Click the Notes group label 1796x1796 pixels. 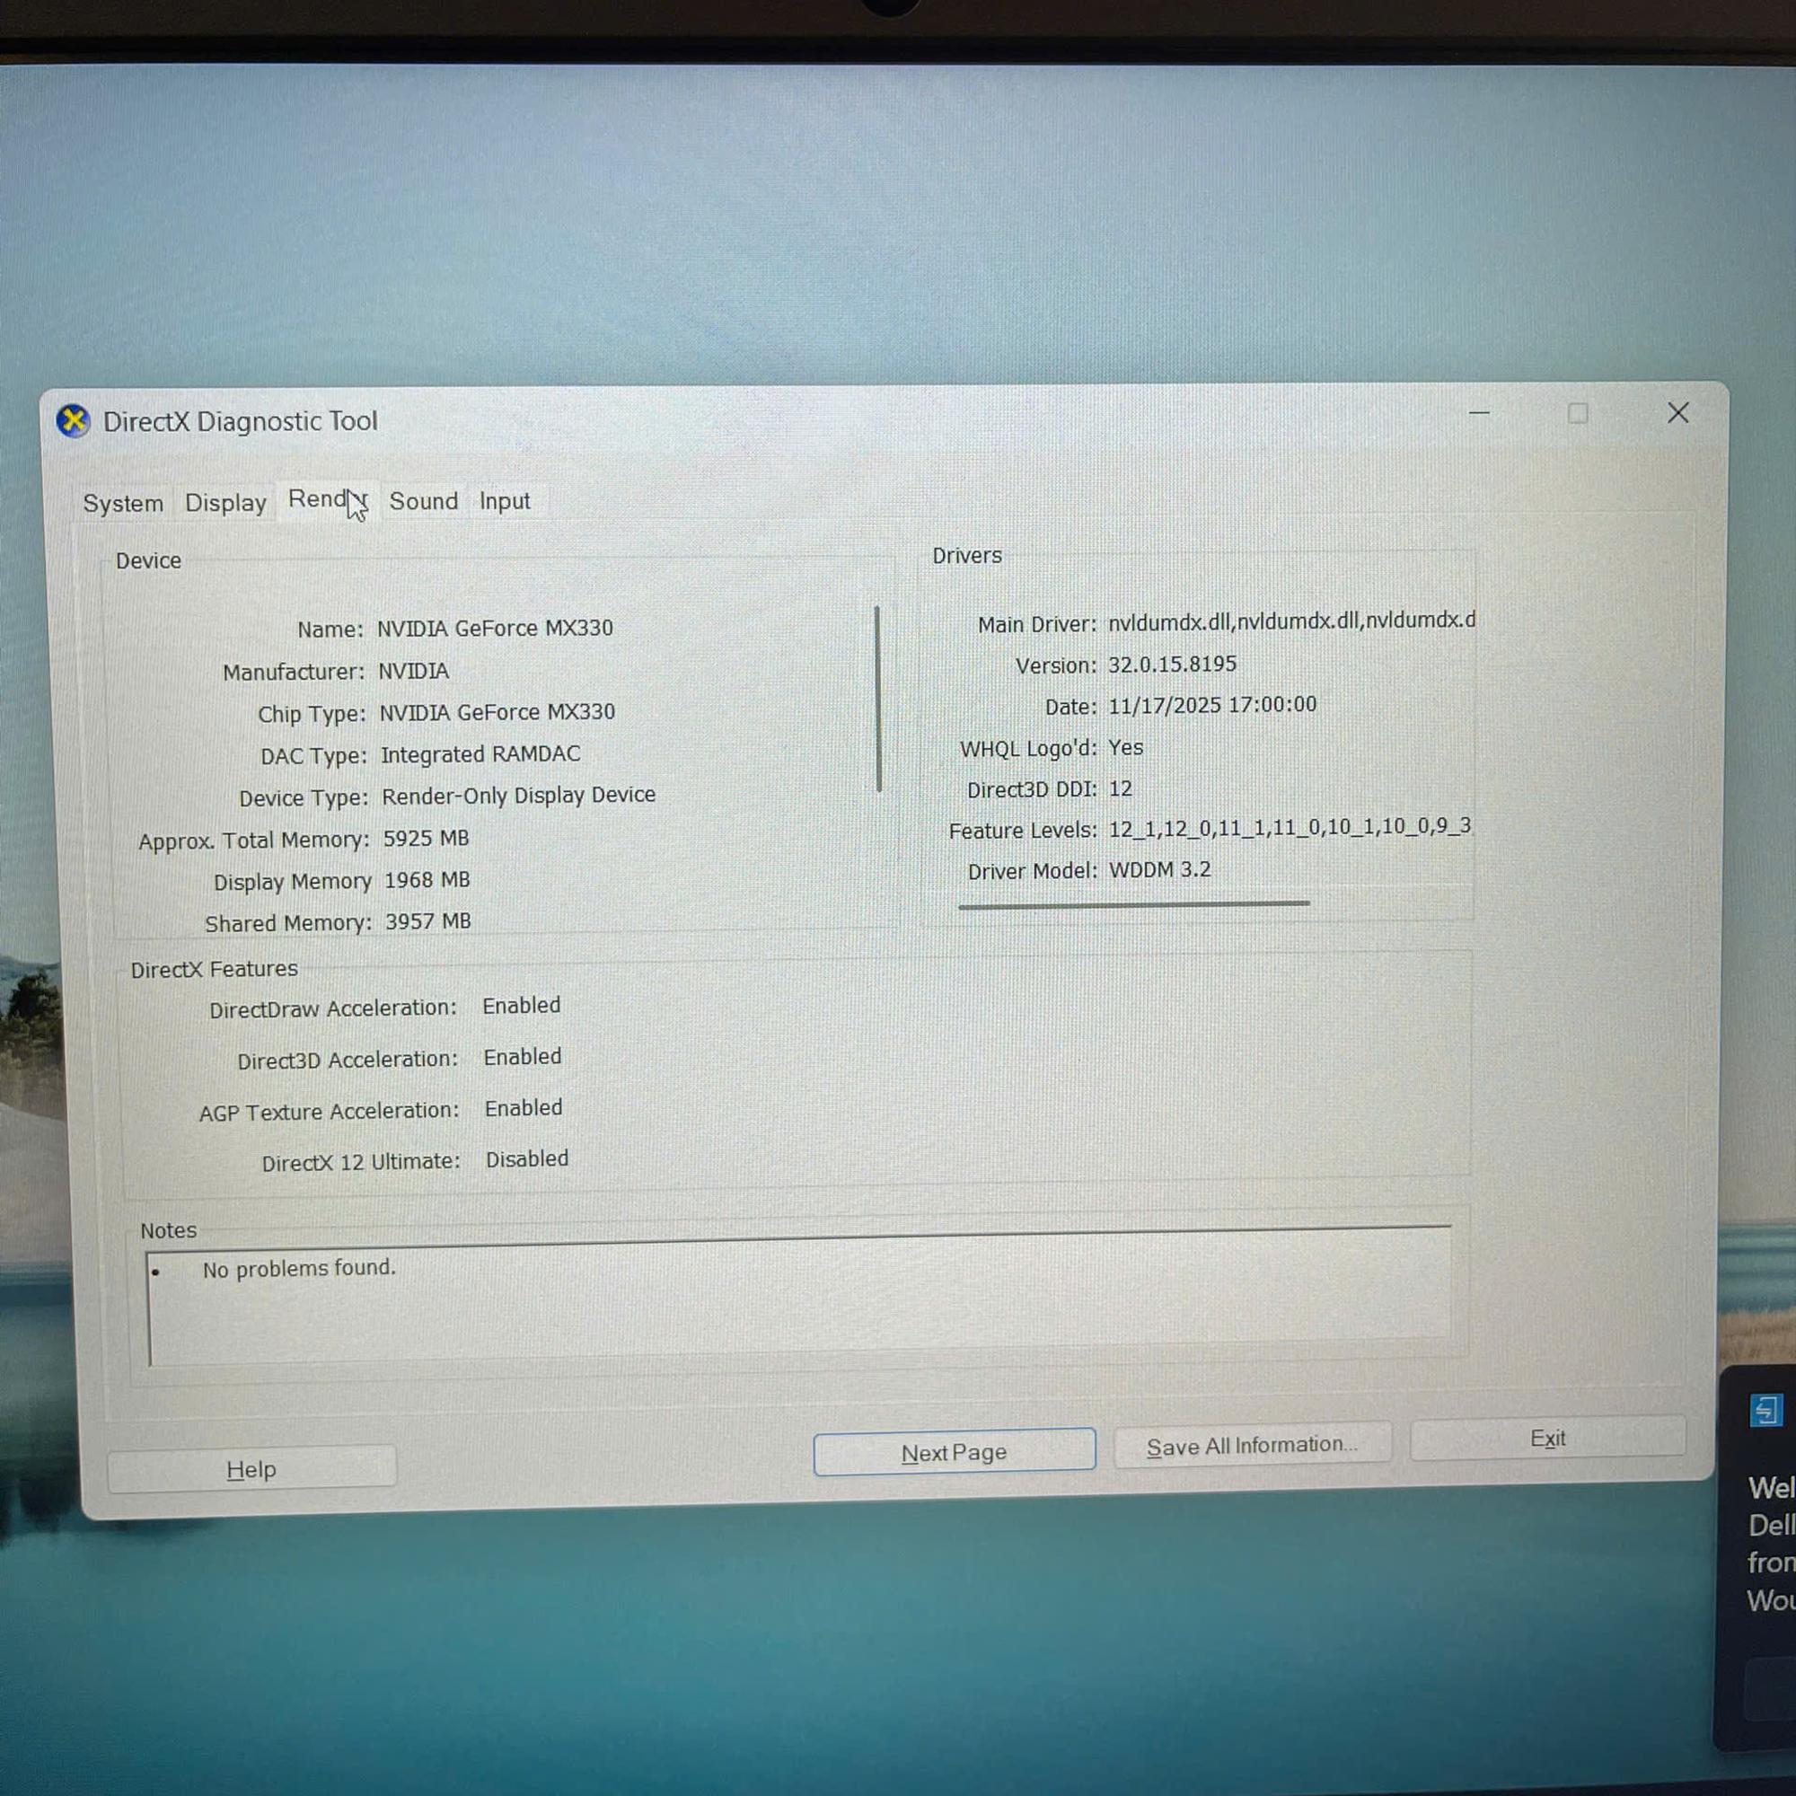tap(168, 1231)
